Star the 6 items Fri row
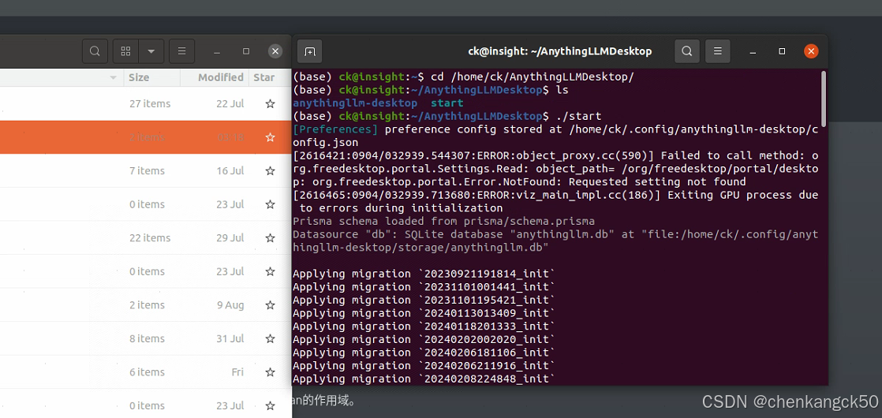The width and height of the screenshot is (882, 418). 270,372
